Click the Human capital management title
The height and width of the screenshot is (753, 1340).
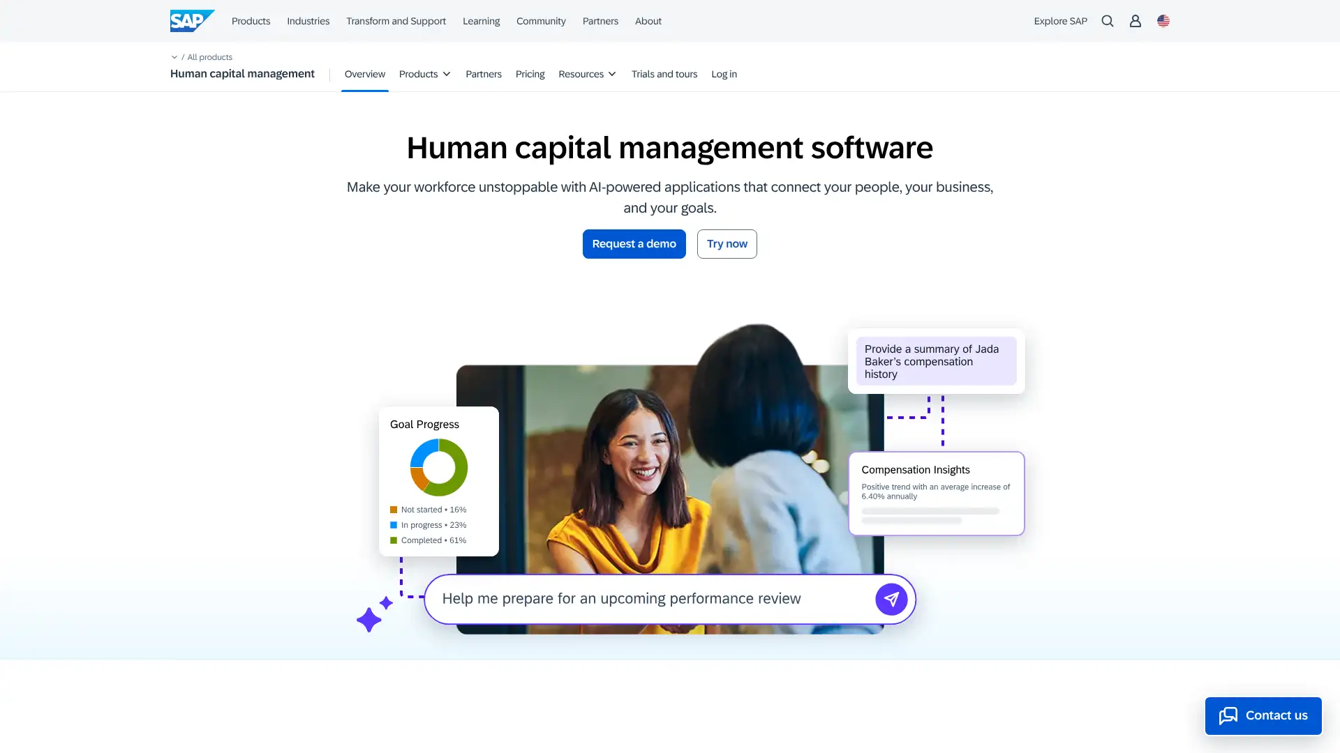point(242,74)
